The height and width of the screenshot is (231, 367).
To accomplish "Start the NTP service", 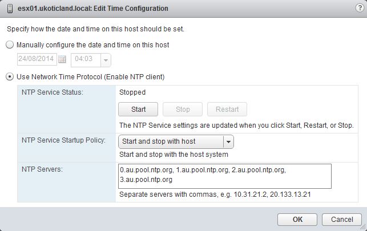I will click(138, 109).
